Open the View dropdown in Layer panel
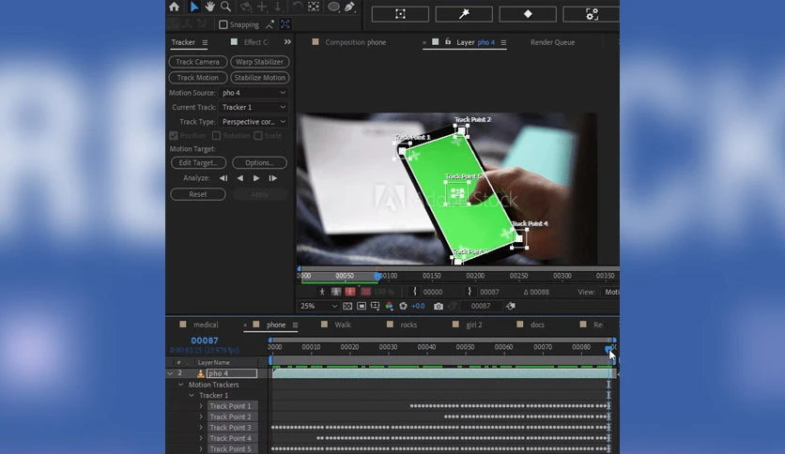 [610, 292]
